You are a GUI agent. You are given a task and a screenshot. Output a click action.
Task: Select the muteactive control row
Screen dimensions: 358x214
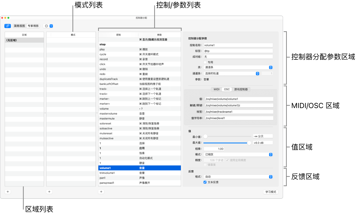(x=140, y=138)
